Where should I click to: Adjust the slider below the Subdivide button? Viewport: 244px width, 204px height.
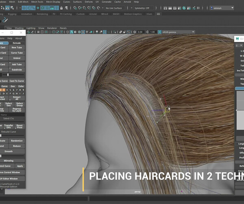14,75
